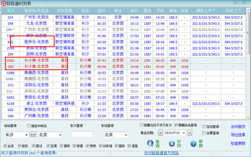Open the arrival station 北京 dropdown under 站站查询

pyautogui.click(x=60, y=135)
